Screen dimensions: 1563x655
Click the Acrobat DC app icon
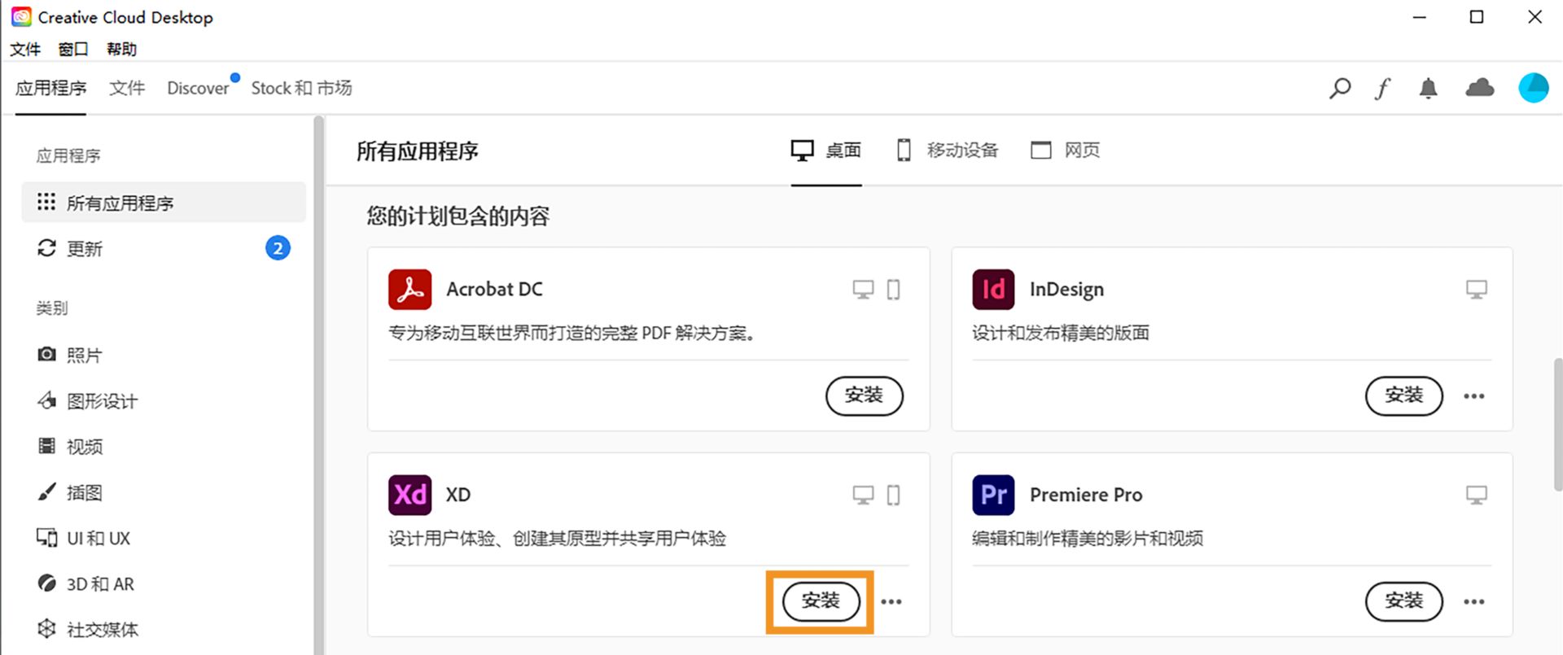tap(409, 289)
